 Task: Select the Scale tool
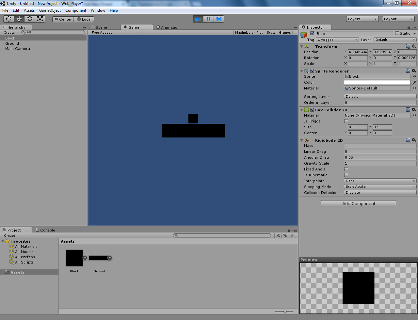(x=40, y=19)
